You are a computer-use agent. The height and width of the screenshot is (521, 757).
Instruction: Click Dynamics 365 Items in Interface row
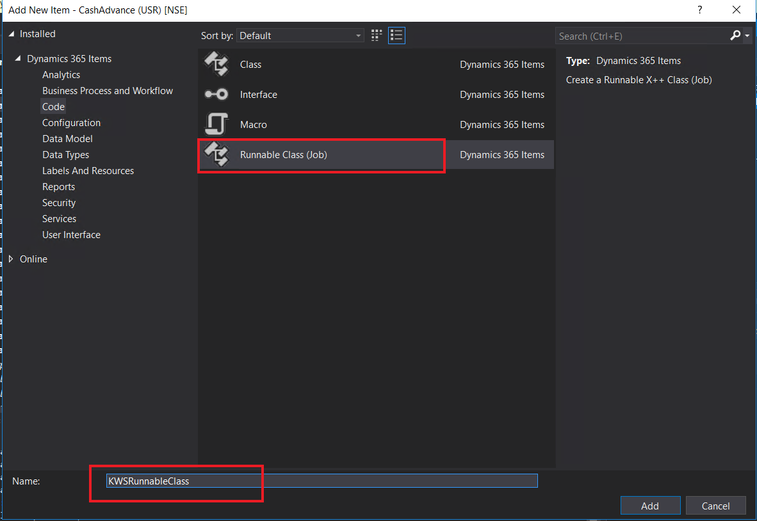[502, 95]
